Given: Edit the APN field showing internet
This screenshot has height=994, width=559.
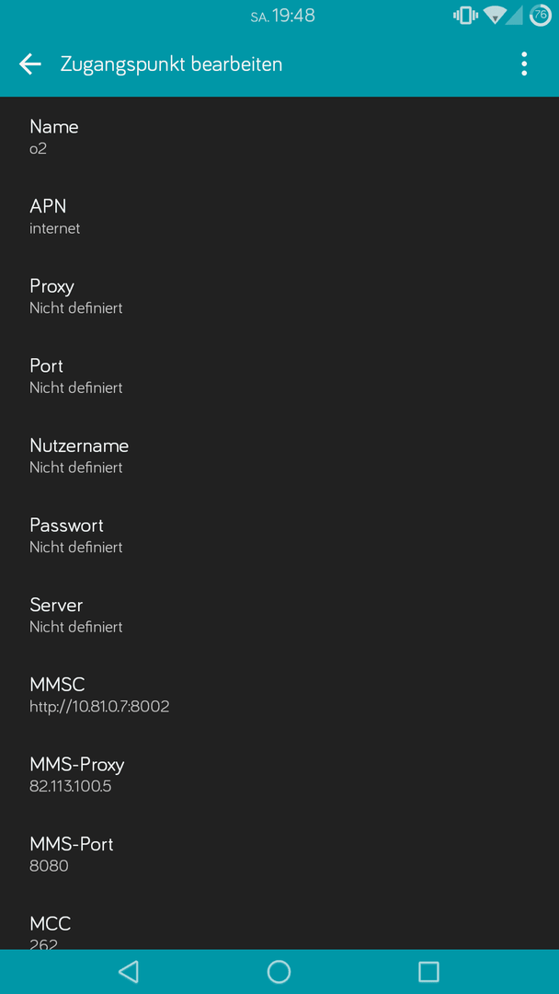Looking at the screenshot, I should pos(279,217).
